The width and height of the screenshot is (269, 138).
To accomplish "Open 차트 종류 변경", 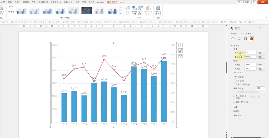I will pyautogui.click(x=158, y=10).
